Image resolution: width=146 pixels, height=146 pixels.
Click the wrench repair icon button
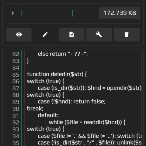pos(99,34)
